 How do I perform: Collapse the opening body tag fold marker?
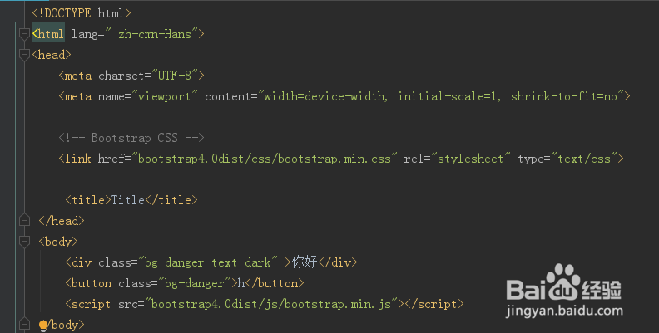24,242
